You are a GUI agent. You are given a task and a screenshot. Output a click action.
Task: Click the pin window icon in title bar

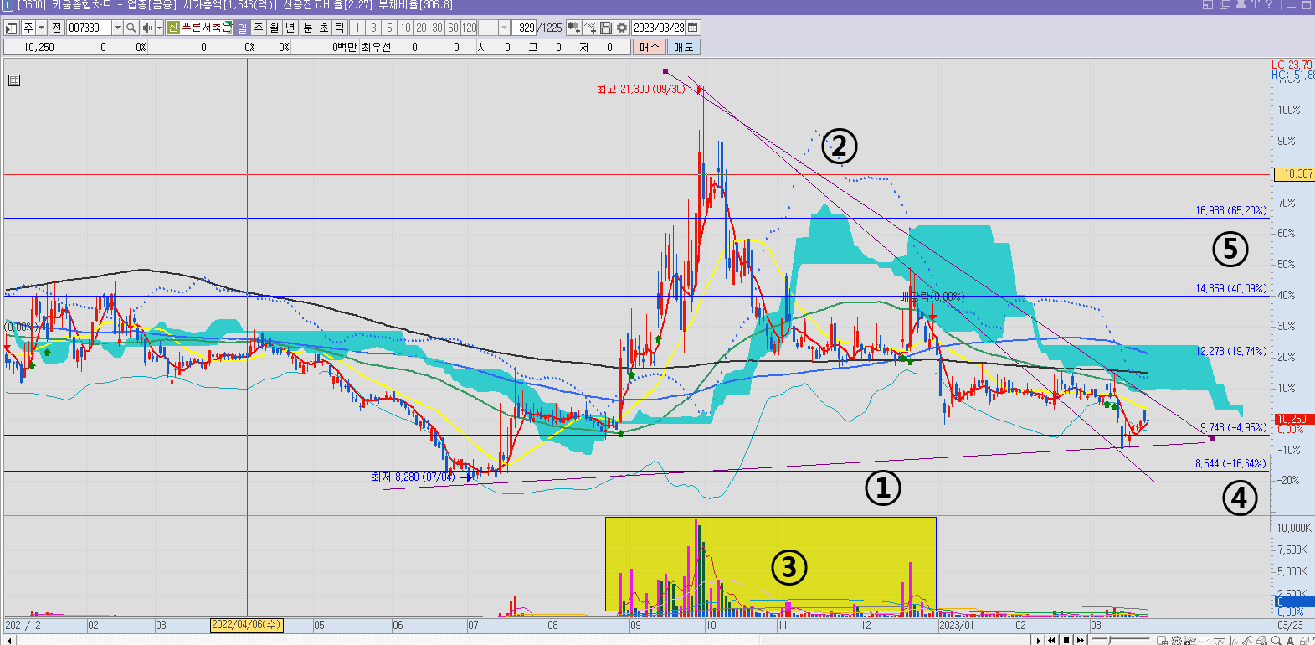[x=1241, y=5]
